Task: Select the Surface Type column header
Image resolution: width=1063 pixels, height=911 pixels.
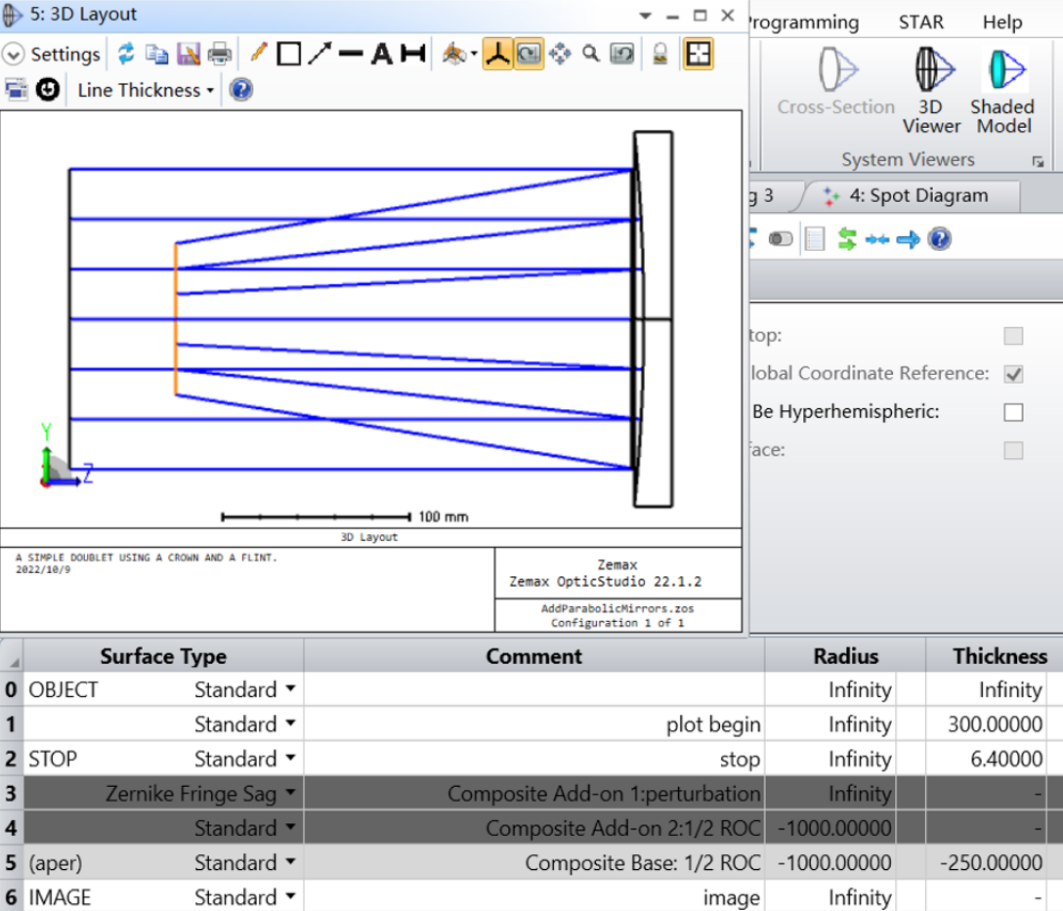Action: click(x=163, y=656)
